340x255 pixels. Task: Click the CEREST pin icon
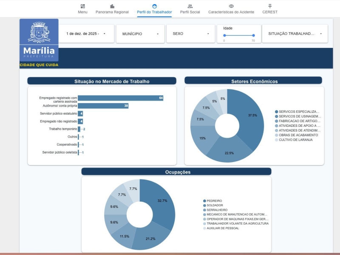[x=269, y=6]
